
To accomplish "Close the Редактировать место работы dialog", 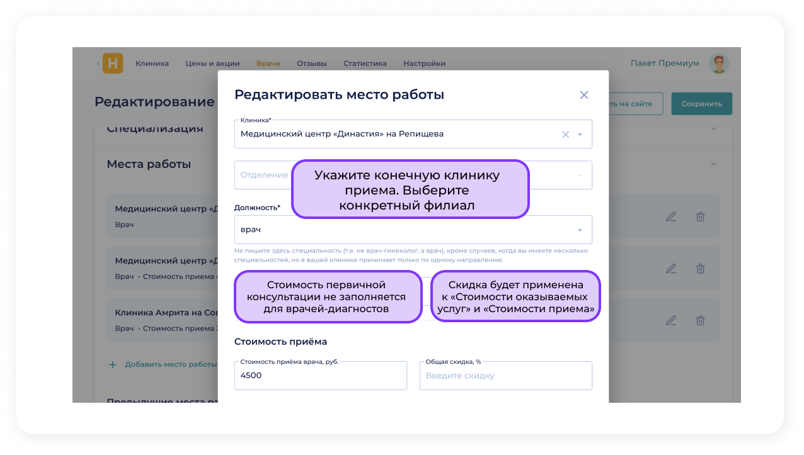I will (x=584, y=95).
